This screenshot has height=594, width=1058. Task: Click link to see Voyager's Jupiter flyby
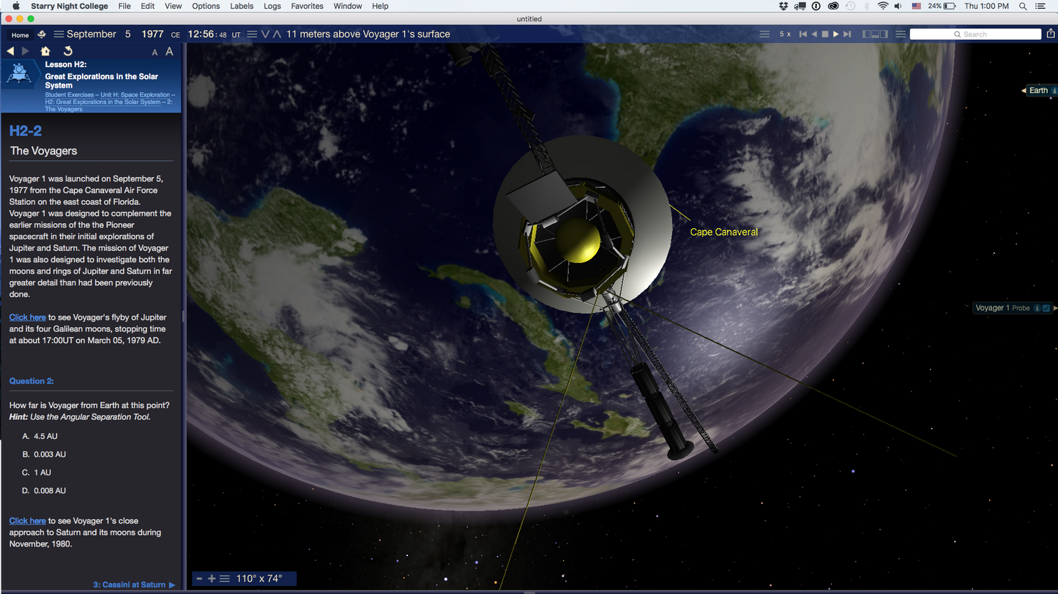point(27,317)
